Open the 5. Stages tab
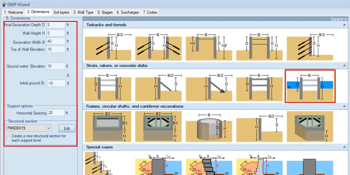This screenshot has width=350, height=175. coord(105,12)
